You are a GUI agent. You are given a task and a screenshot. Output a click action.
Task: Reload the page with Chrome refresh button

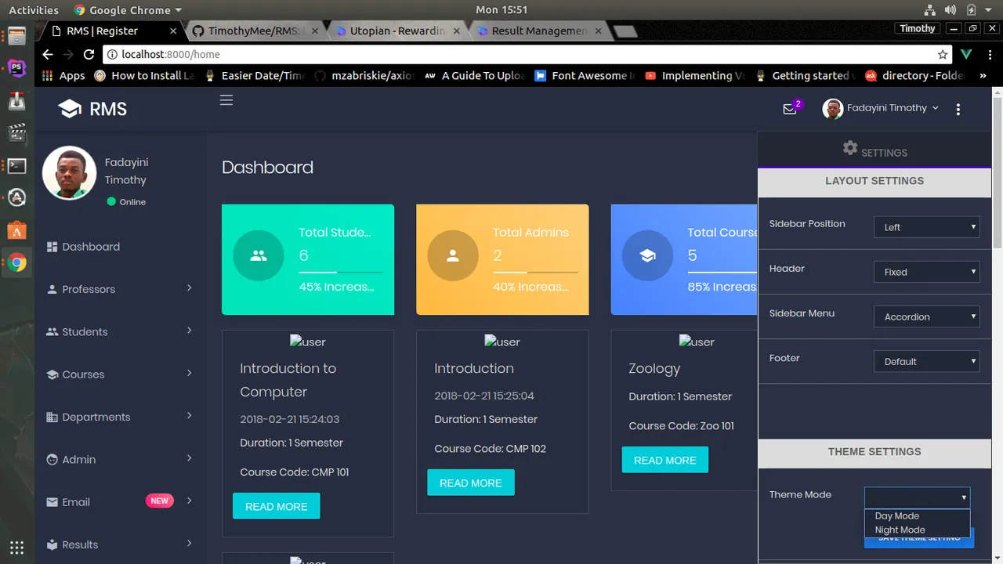(x=89, y=54)
